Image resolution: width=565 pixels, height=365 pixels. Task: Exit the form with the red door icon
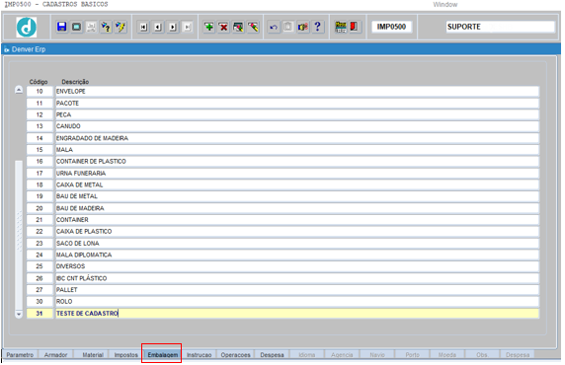(x=354, y=27)
